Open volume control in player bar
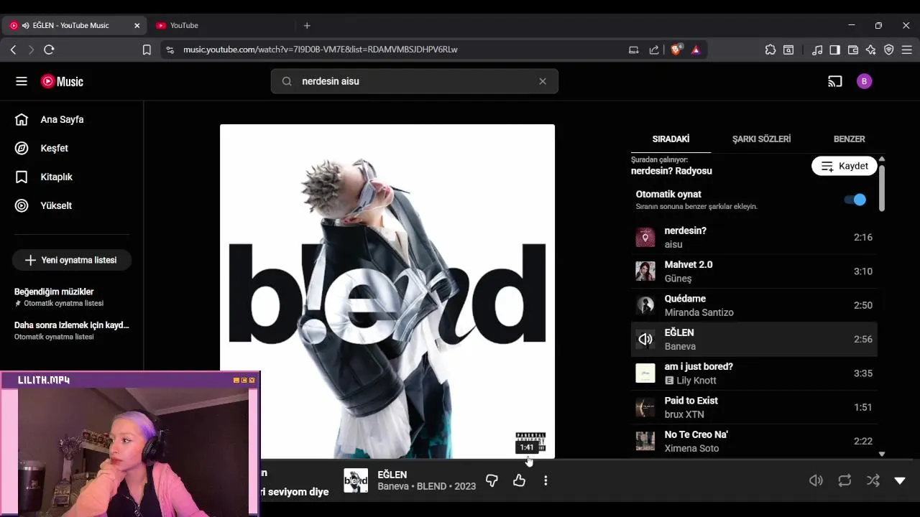The image size is (920, 517). [x=816, y=480]
